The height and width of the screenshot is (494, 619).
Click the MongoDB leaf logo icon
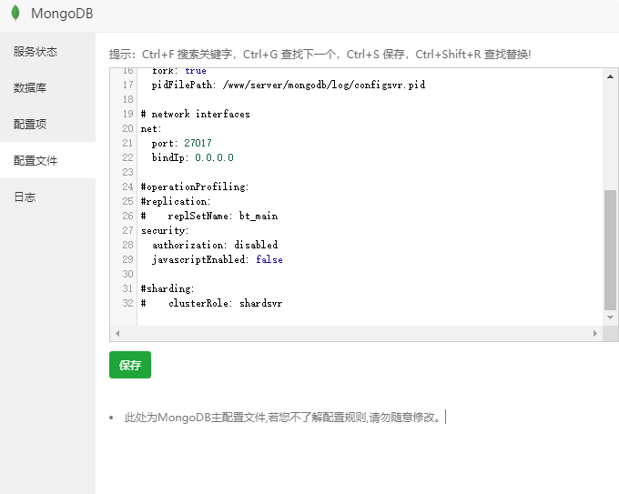coord(15,13)
